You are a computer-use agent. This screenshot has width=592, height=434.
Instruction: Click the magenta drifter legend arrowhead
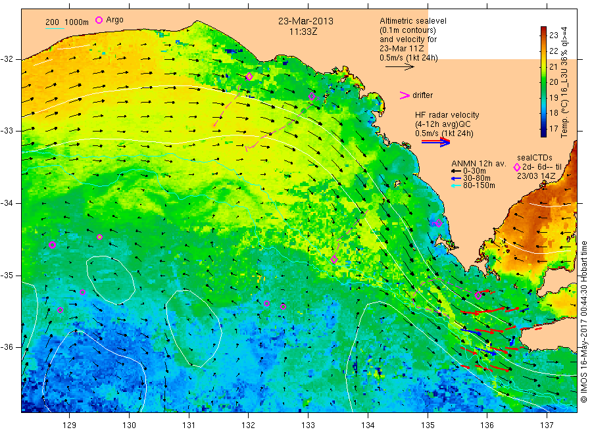pyautogui.click(x=405, y=95)
